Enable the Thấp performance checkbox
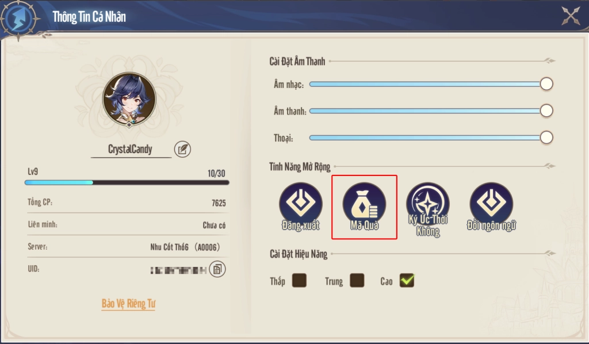This screenshot has width=589, height=344. coord(299,281)
